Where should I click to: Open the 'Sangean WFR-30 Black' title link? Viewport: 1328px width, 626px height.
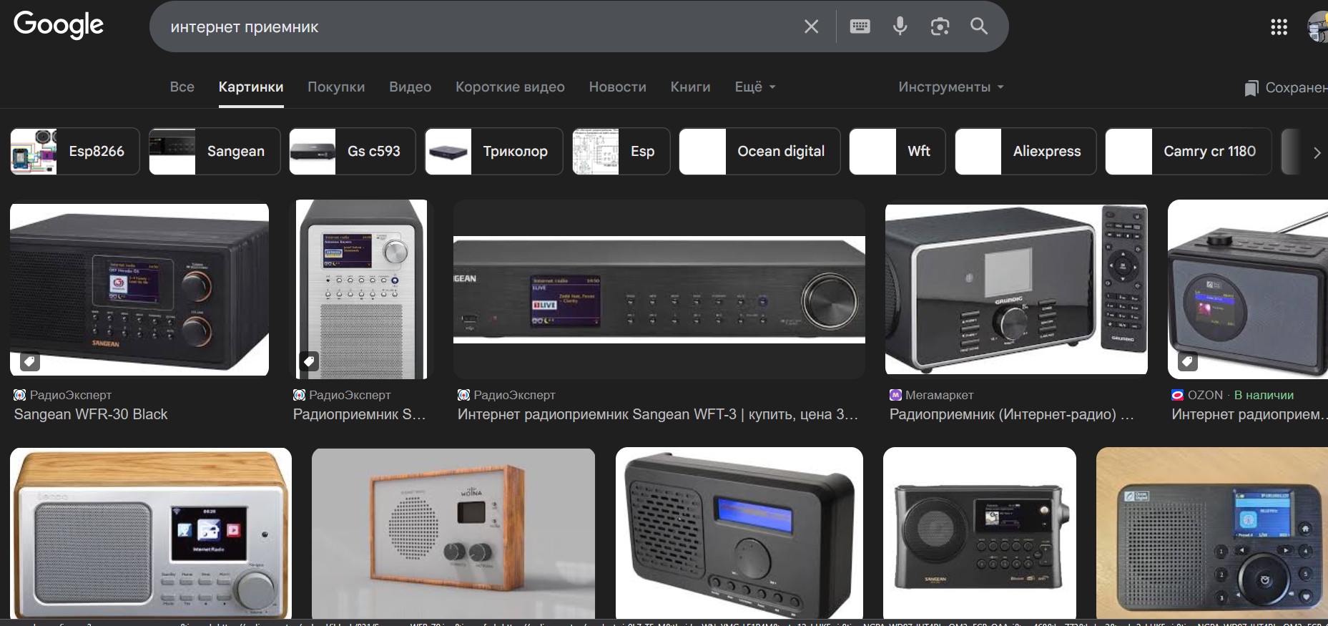click(x=91, y=414)
